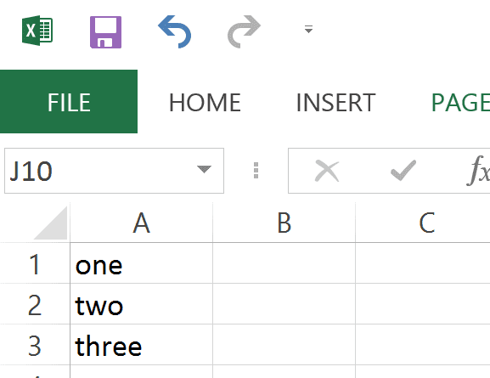Open the PAGE LAYOUT ribbon tab
The height and width of the screenshot is (378, 490).
pos(460,102)
